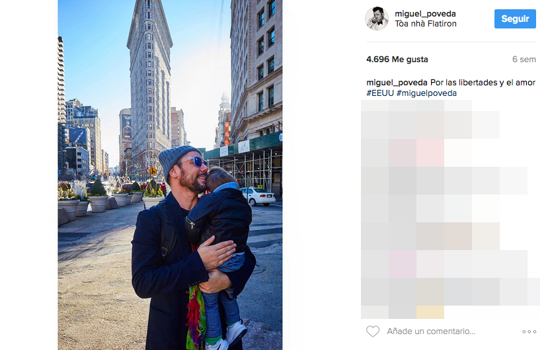Open the #miguelpoveda hashtag
This screenshot has width=548, height=350.
tap(426, 93)
